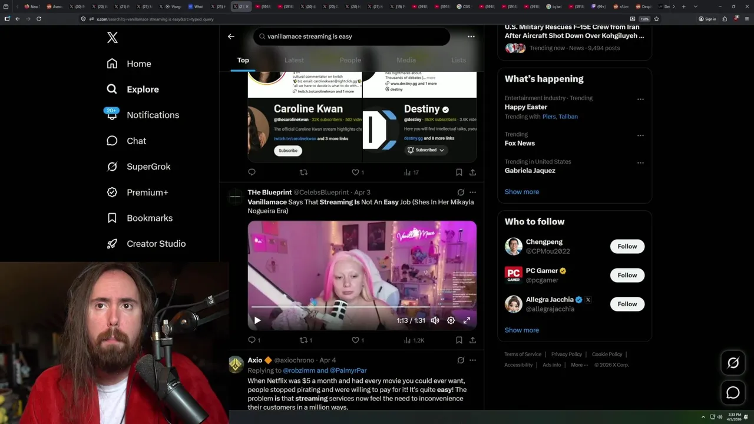The height and width of the screenshot is (424, 754).
Task: Open more menu on Axio post
Action: pyautogui.click(x=472, y=360)
